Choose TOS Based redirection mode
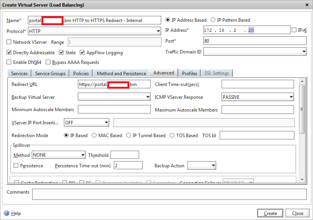 [172, 135]
